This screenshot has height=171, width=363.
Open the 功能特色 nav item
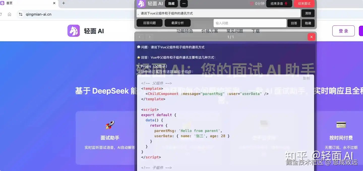[185, 31]
